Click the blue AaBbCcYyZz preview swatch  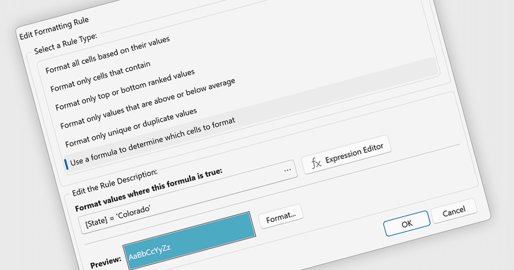point(189,241)
